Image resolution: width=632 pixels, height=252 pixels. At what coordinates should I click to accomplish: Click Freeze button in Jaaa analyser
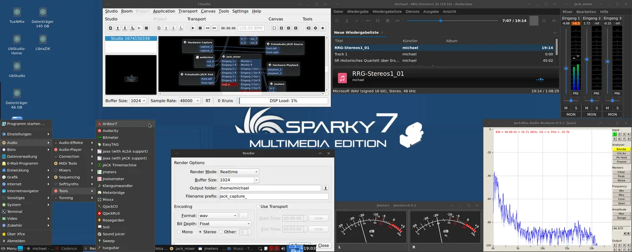621,161
